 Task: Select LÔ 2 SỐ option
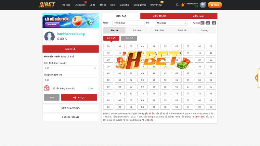[x=111, y=38]
